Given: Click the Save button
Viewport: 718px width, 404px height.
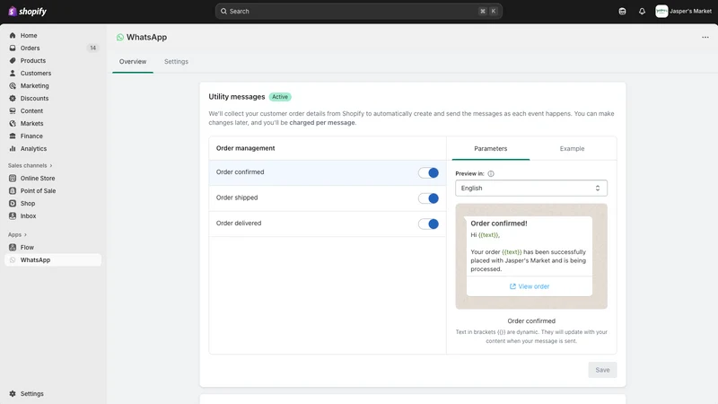Looking at the screenshot, I should tap(602, 370).
